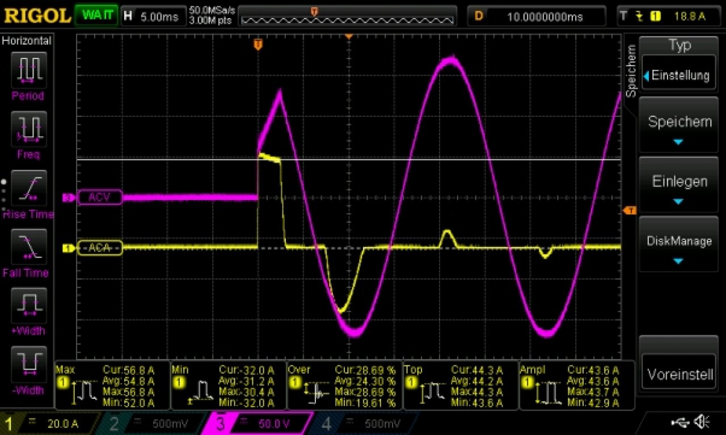
Task: Click the Min measurement result box
Action: click(x=228, y=385)
